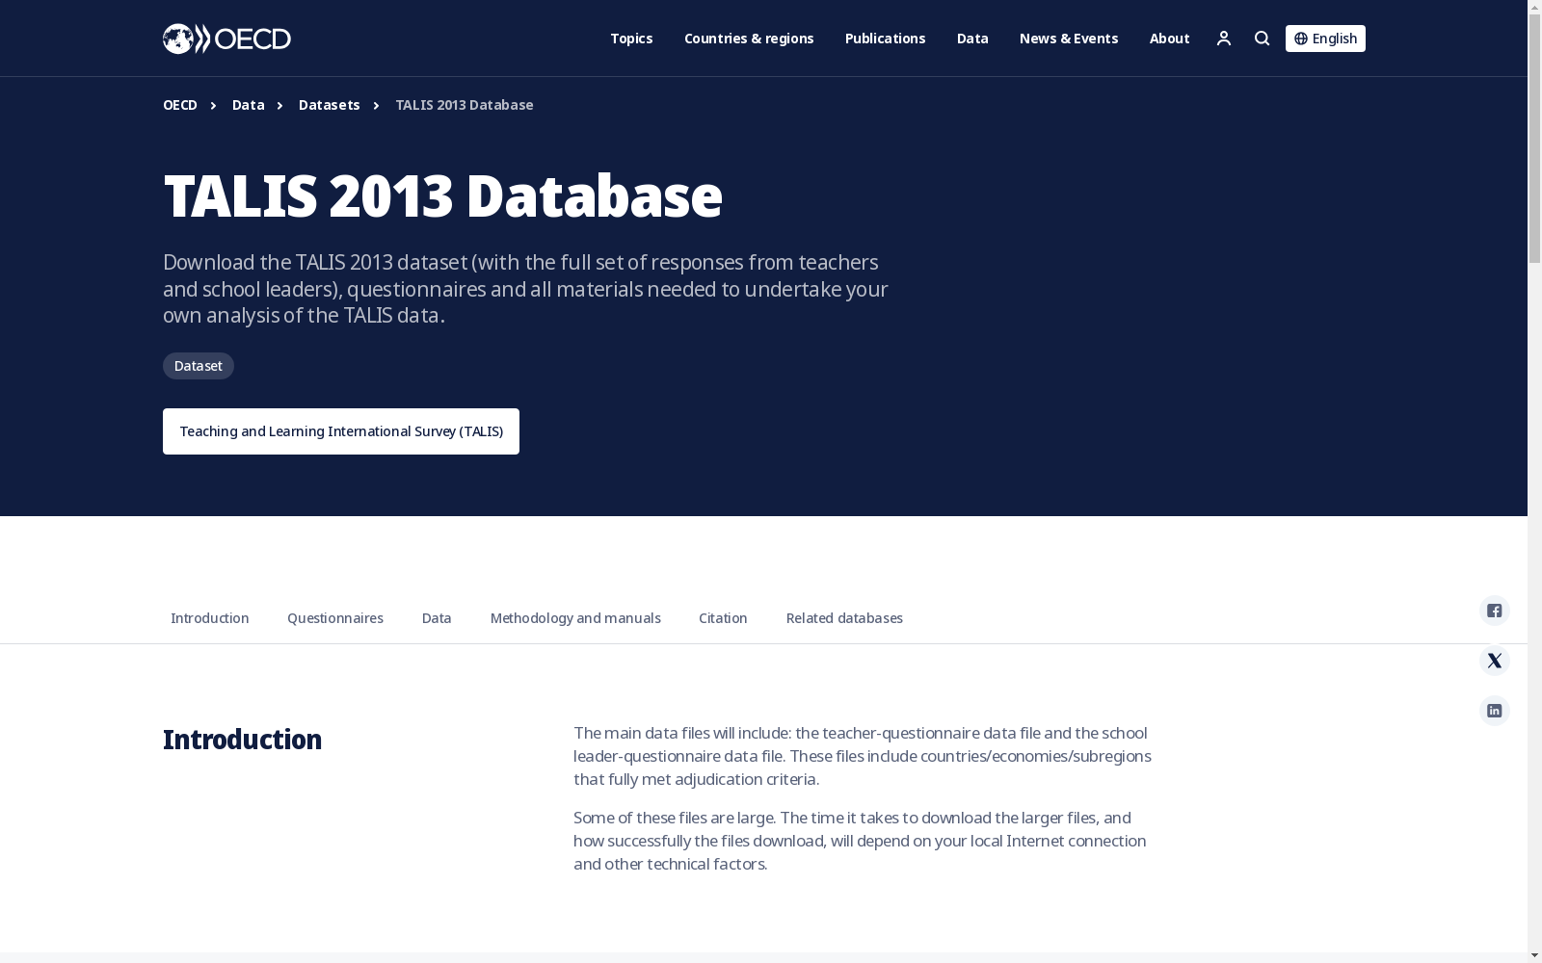Click the Introduction section heading
The height and width of the screenshot is (963, 1542).
pyautogui.click(x=242, y=740)
